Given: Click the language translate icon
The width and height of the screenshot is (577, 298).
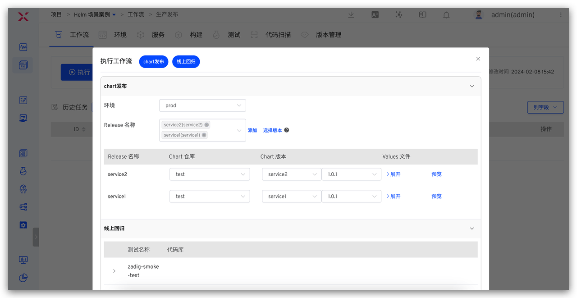Looking at the screenshot, I should (x=375, y=14).
